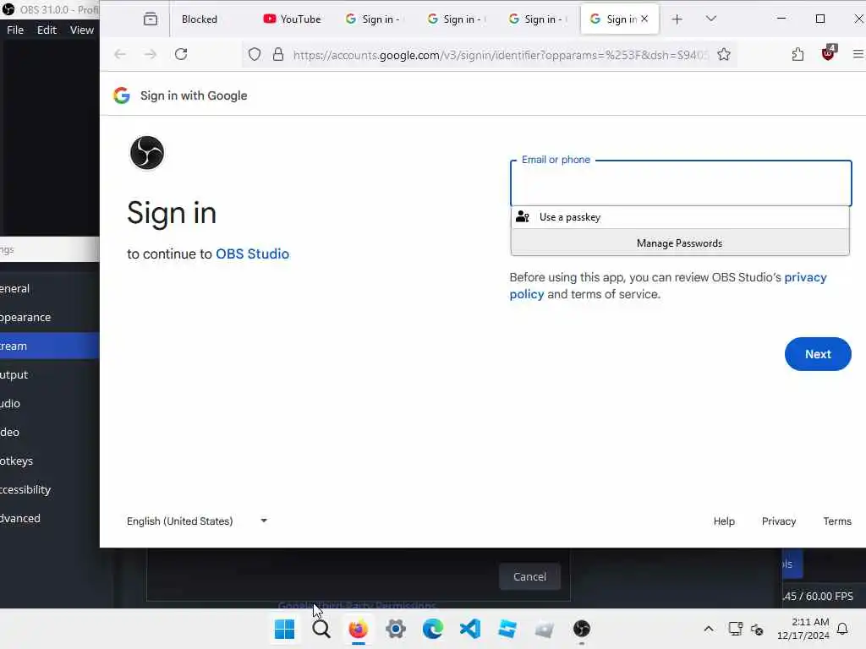Click the Firefox View icon in tab bar
This screenshot has width=866, height=649.
pos(151,19)
